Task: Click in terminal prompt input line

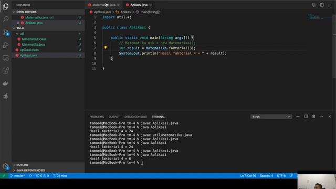Action: tap(142, 163)
